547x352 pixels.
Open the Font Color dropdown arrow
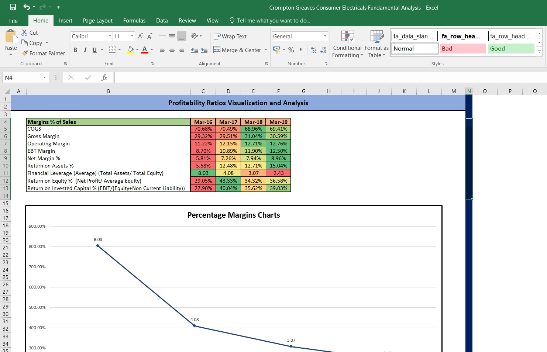[x=152, y=50]
